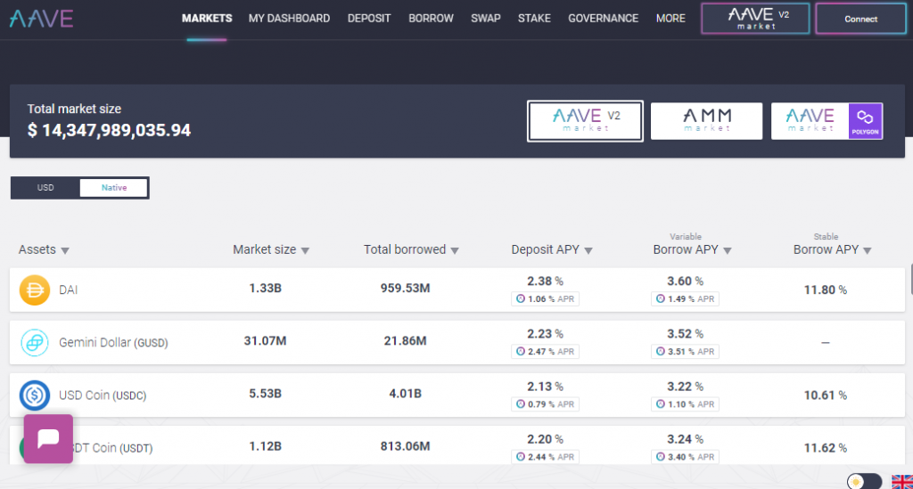Click reward icon beside DAI 1.06 % APR
The height and width of the screenshot is (489, 913).
click(521, 299)
